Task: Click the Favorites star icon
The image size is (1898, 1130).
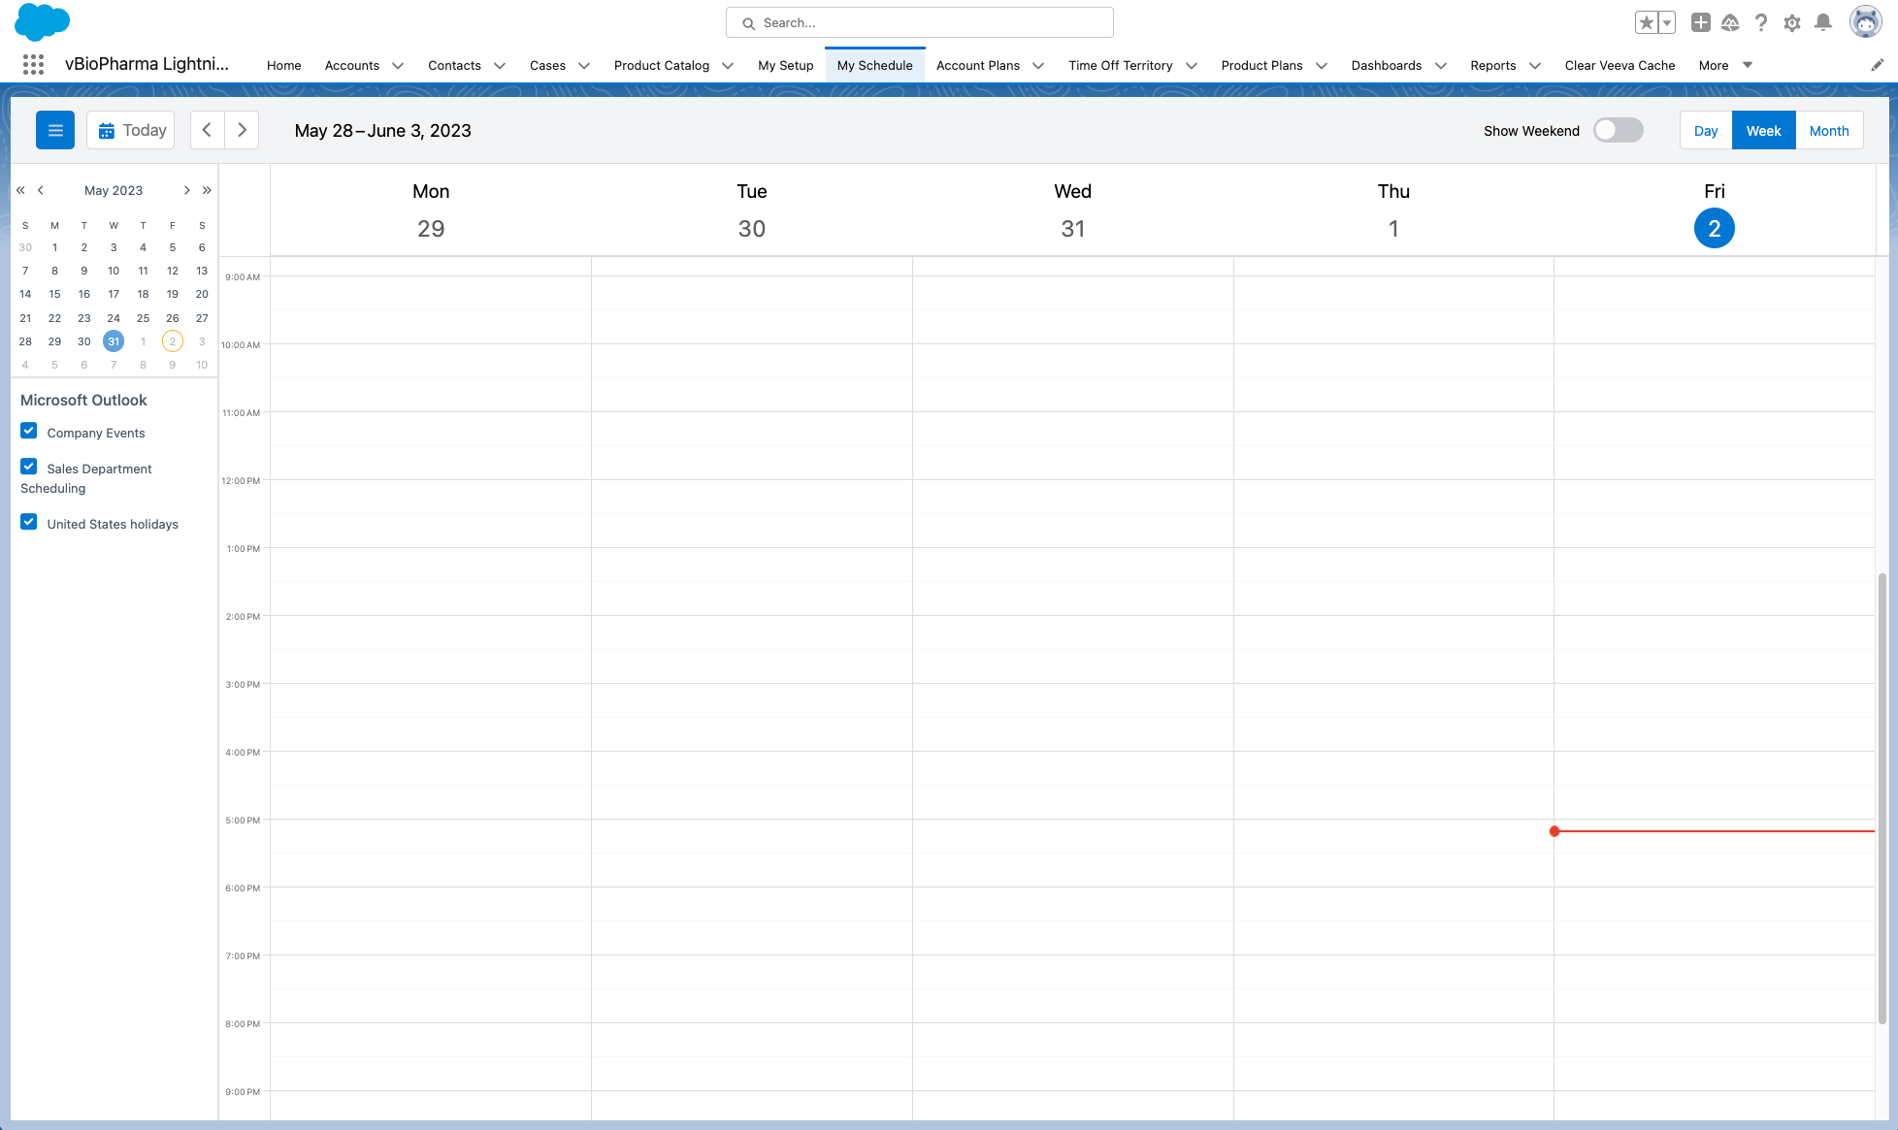Action: 1646,22
